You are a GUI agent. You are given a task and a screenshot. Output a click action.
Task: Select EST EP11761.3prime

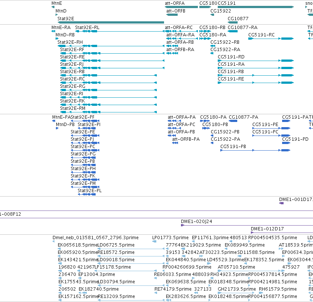click(x=193, y=242)
